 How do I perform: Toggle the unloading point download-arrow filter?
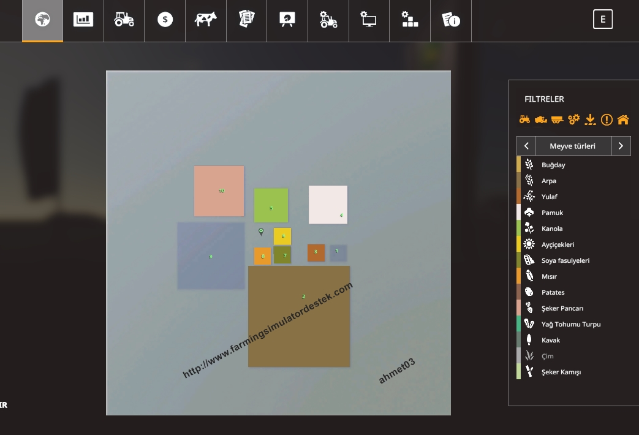click(590, 119)
